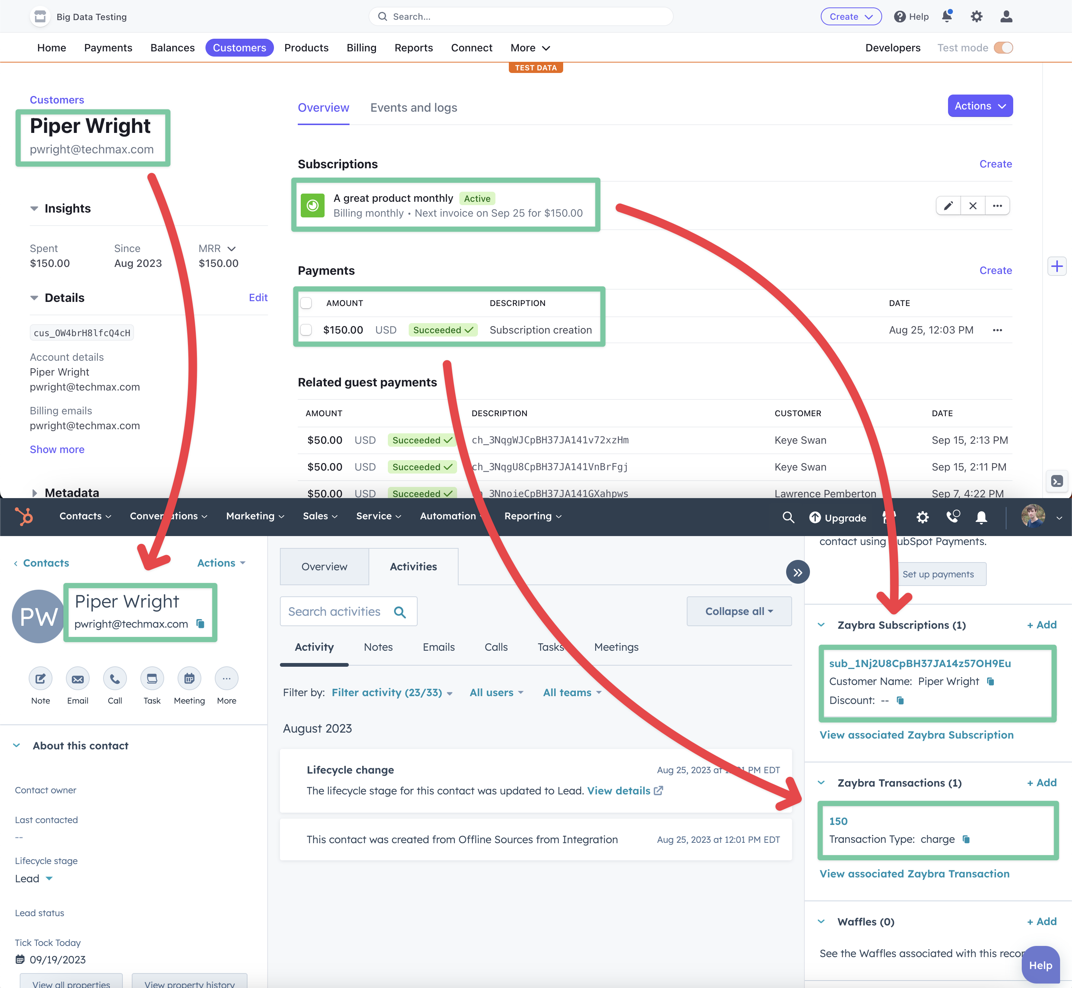Collapse the Insights section
Screen dimensions: 1072x988
point(34,208)
